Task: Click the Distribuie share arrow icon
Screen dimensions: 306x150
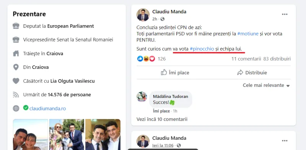Action: point(240,73)
